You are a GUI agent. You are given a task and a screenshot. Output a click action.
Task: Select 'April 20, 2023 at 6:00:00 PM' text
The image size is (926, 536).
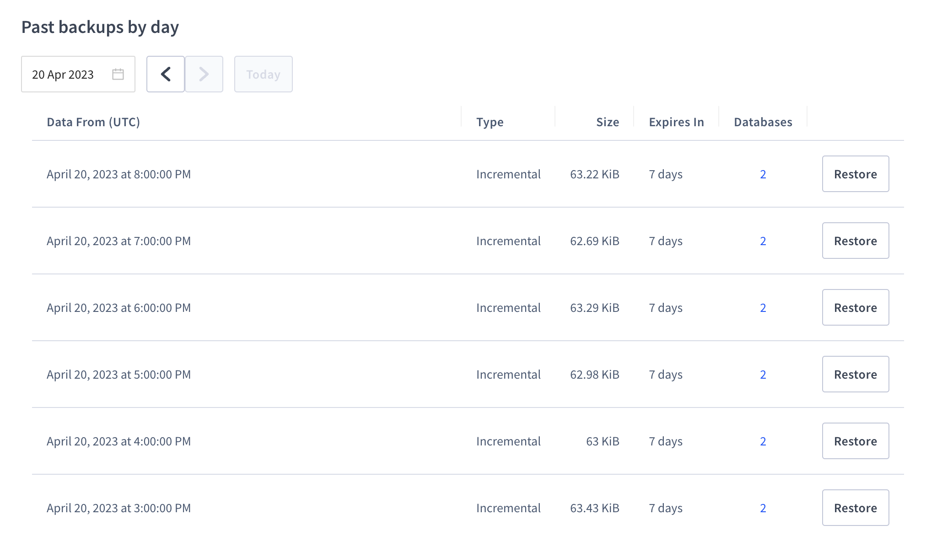click(x=119, y=308)
